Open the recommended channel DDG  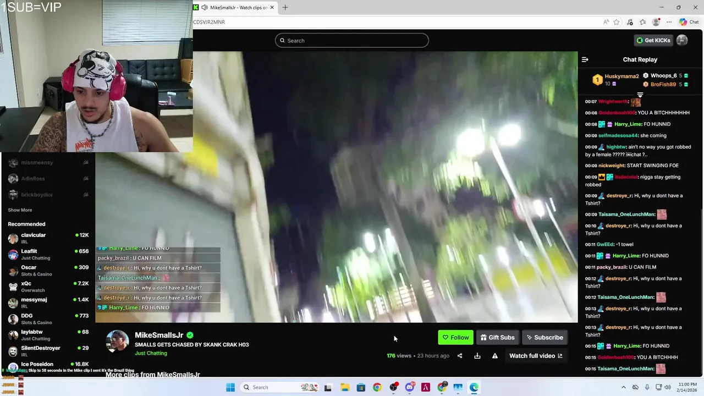[48, 319]
